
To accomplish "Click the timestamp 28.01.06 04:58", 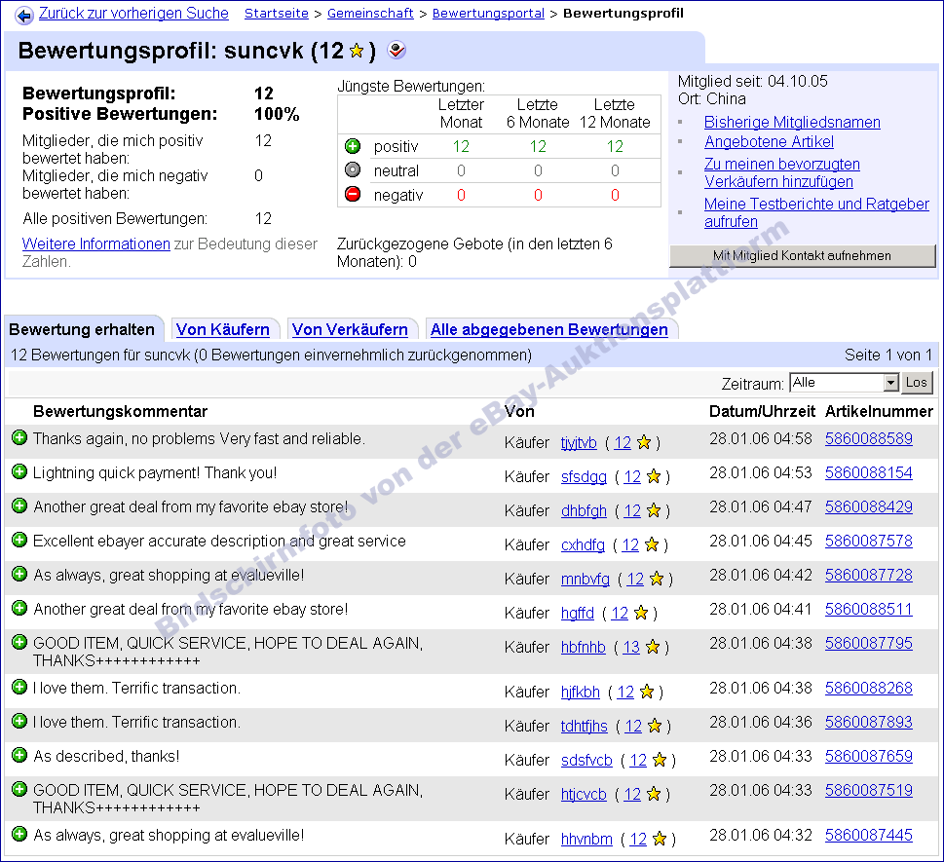I will (761, 439).
